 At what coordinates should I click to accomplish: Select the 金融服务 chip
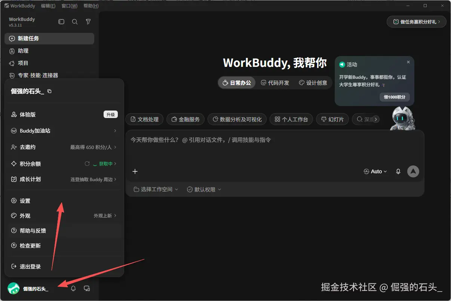[x=185, y=119]
